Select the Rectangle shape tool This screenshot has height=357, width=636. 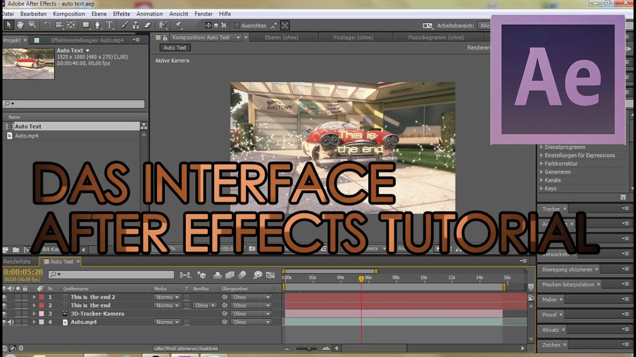tap(86, 25)
